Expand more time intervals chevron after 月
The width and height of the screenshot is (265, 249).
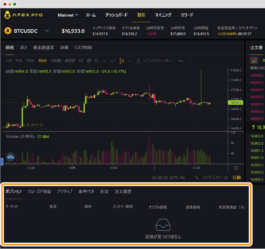[104, 61]
